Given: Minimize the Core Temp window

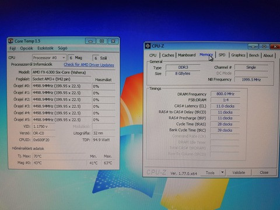Looking at the screenshot, I should tap(90, 41).
